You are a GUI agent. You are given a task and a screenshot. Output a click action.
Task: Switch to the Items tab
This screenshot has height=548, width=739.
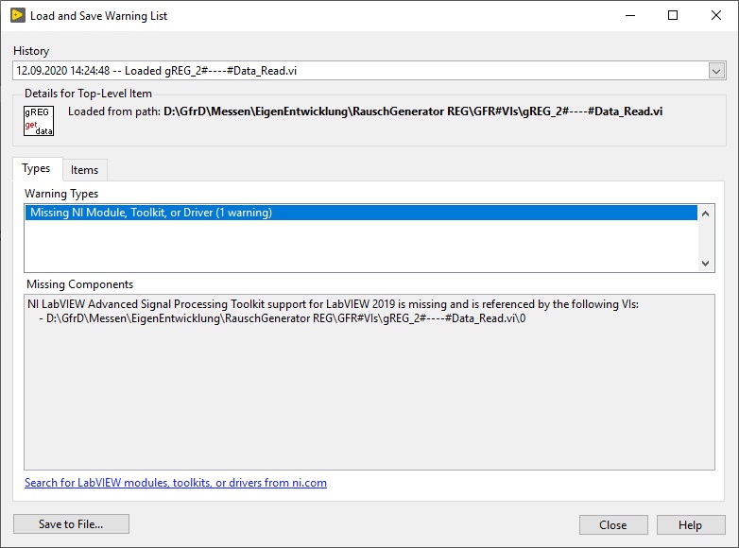coord(84,170)
